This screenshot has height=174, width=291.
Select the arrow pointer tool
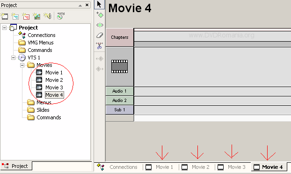coord(99,5)
